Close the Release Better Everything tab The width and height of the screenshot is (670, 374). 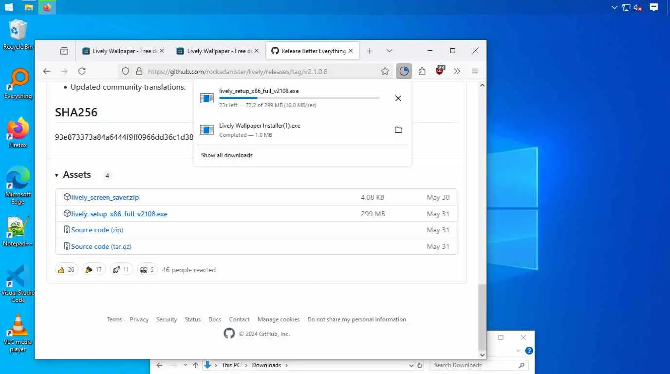tap(351, 51)
